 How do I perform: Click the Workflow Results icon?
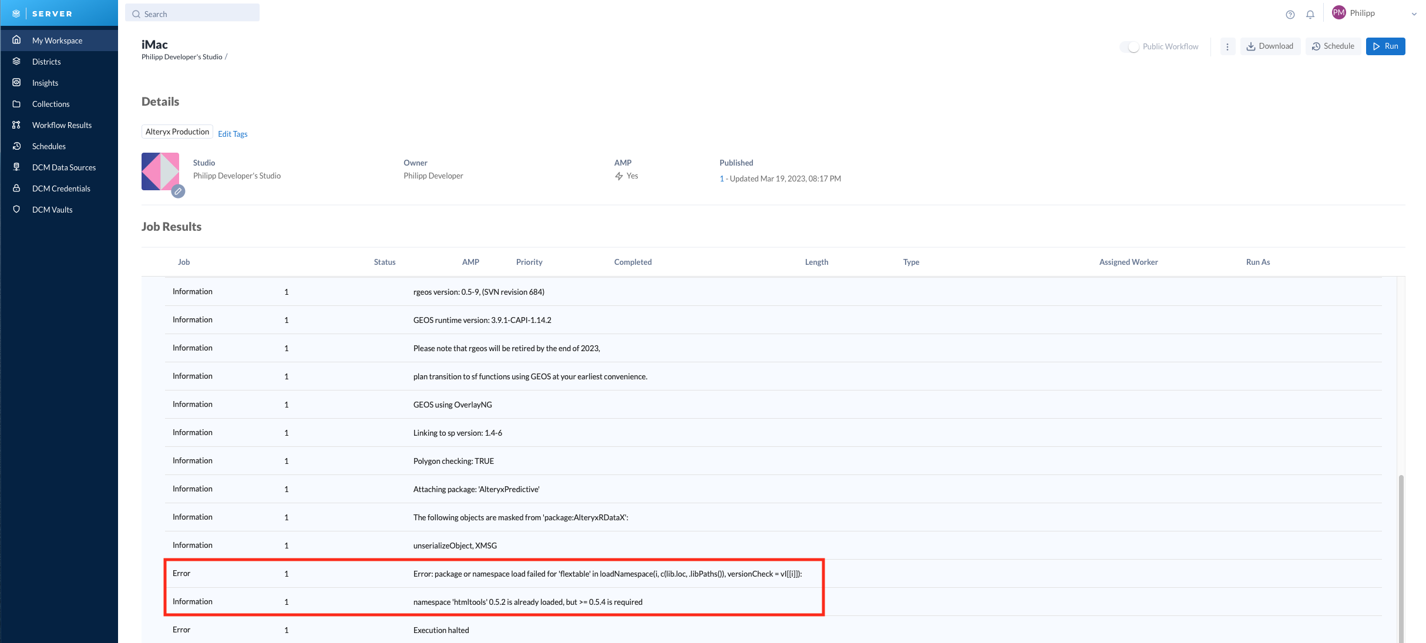tap(17, 124)
